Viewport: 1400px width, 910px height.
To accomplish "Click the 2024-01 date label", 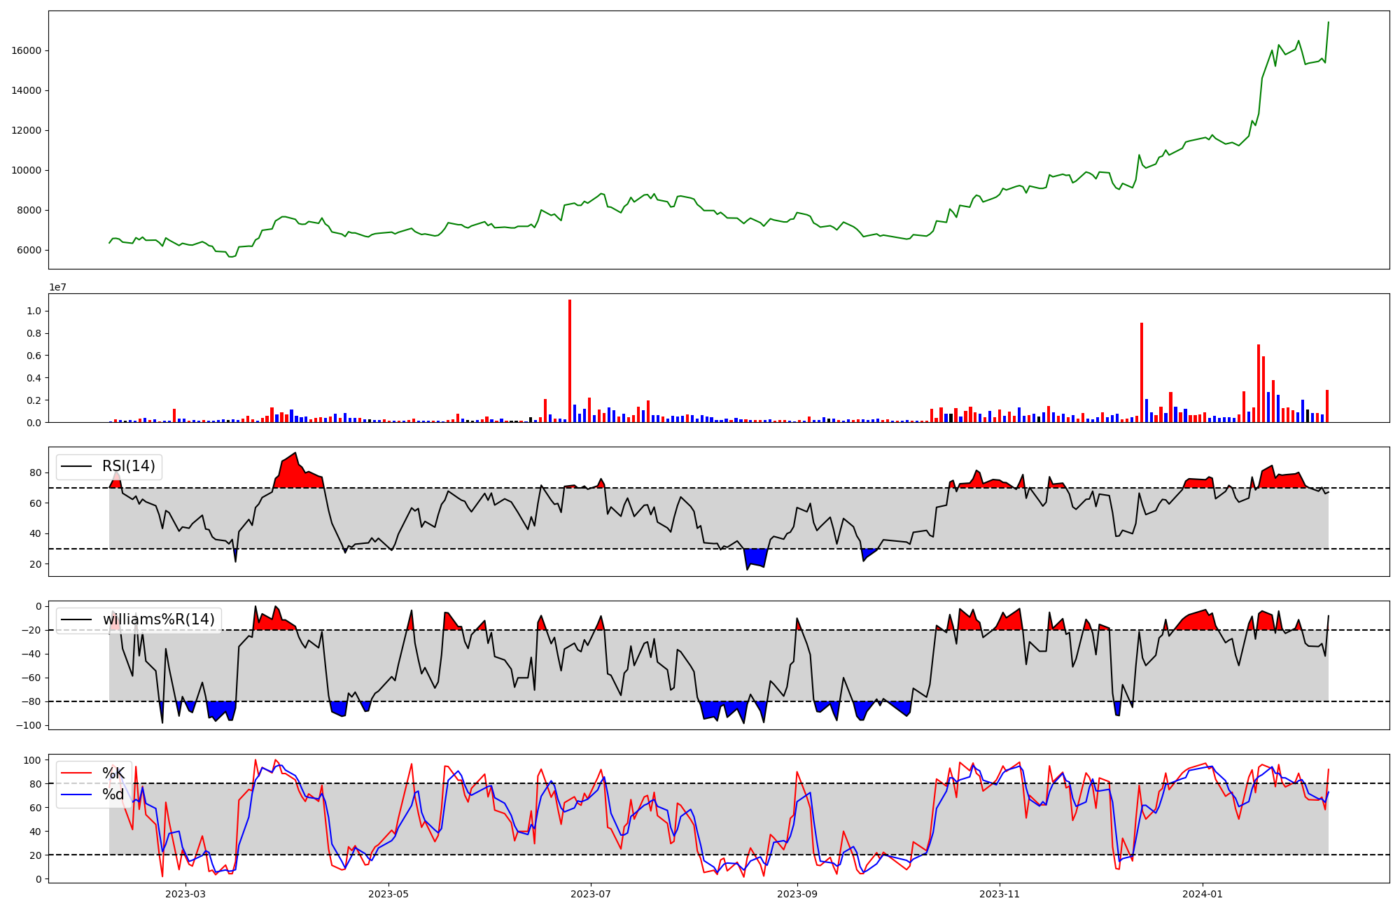I will point(1203,894).
